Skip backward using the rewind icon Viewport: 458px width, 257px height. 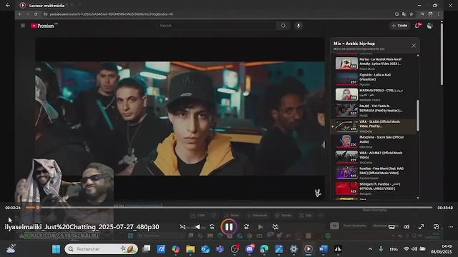point(212,227)
